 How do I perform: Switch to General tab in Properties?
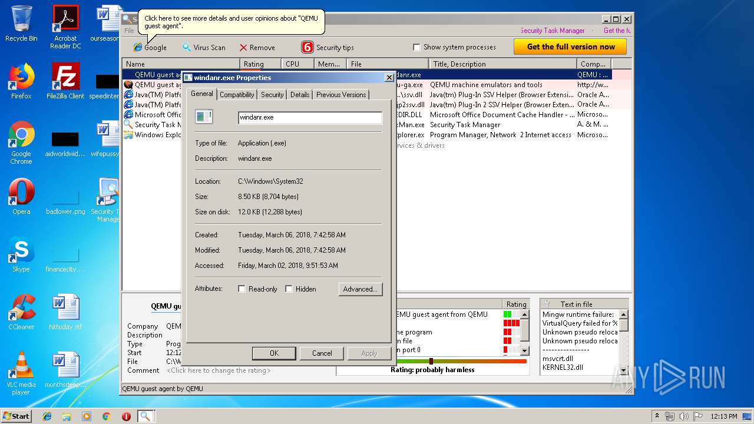tap(202, 94)
